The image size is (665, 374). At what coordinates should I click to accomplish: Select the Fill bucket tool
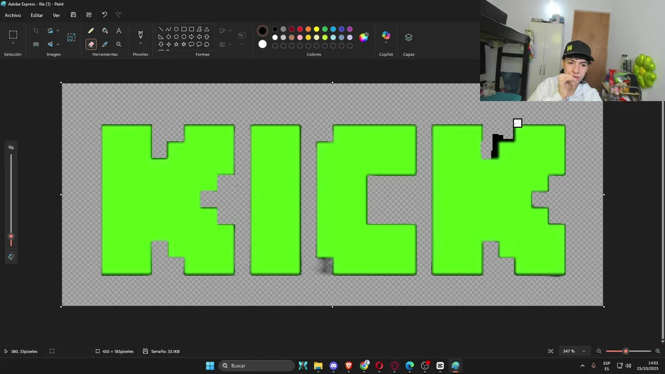(105, 31)
